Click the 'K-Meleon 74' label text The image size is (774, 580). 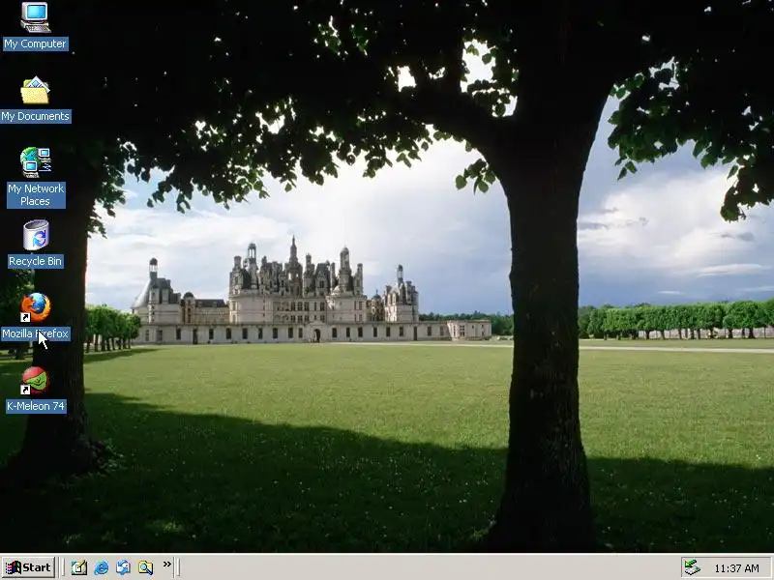(x=36, y=406)
